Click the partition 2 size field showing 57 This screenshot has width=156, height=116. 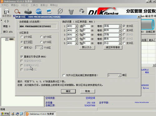pyautogui.click(x=86, y=30)
